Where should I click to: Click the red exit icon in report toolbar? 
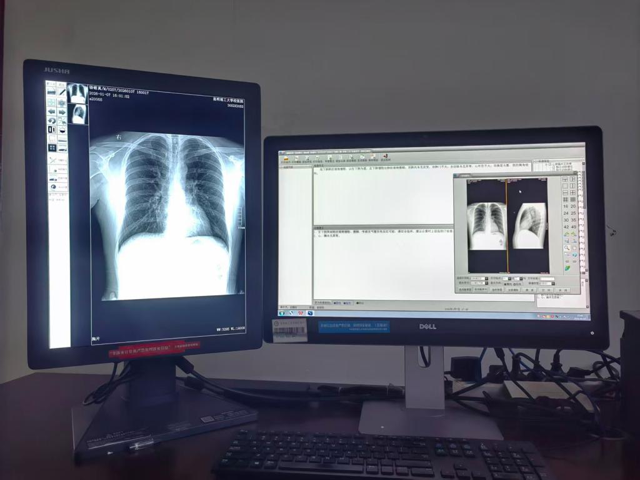point(385,156)
